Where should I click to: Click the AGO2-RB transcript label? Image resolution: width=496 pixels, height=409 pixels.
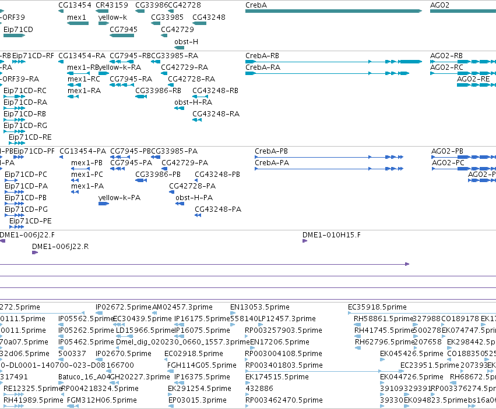coord(446,56)
